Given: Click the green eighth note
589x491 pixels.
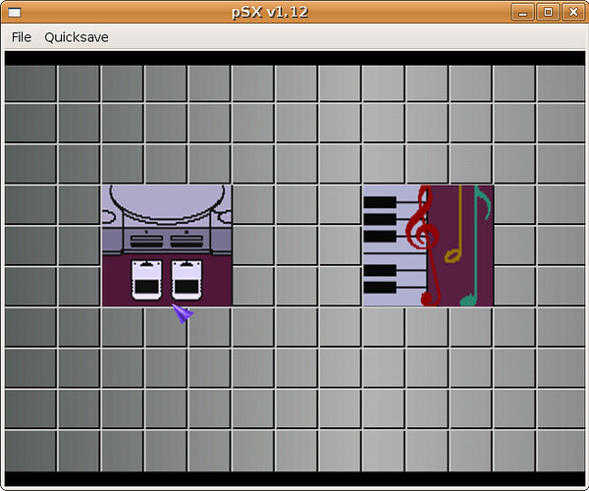Looking at the screenshot, I should pos(475,245).
